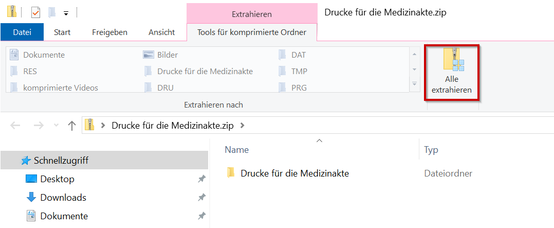Image resolution: width=554 pixels, height=228 pixels.
Task: Unpin Desktop from Schnellzugriff
Action: pyautogui.click(x=201, y=179)
